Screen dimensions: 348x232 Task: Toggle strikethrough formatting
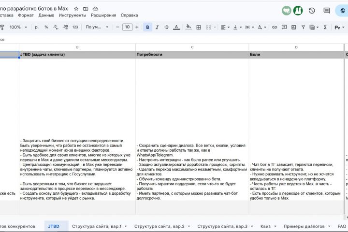pos(167,27)
